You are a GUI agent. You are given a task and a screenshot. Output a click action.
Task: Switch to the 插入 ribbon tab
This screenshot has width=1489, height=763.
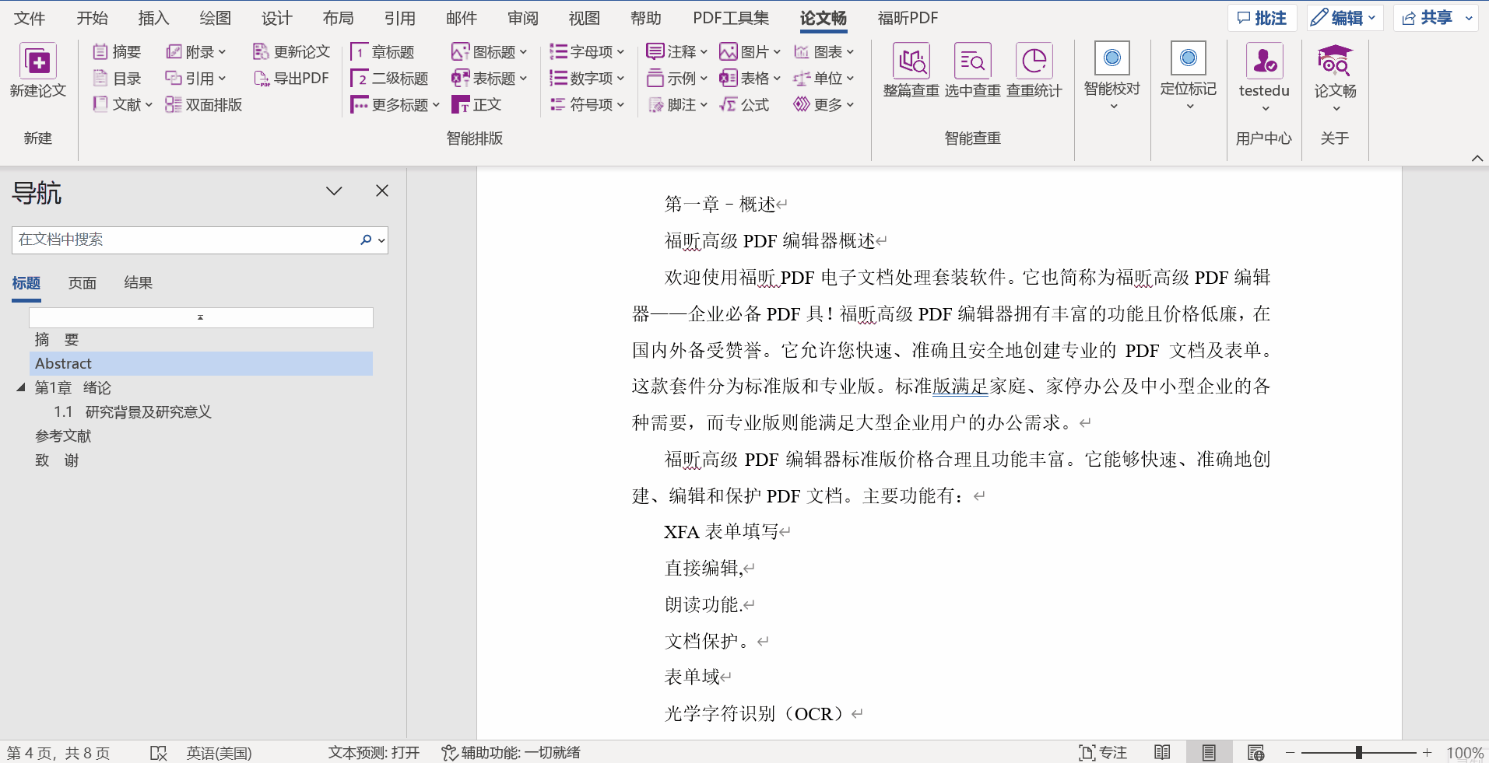pyautogui.click(x=153, y=18)
